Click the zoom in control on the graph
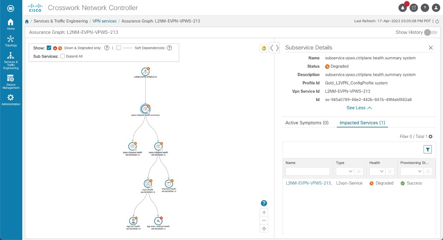Viewport: 443px width, 240px height. click(x=264, y=212)
